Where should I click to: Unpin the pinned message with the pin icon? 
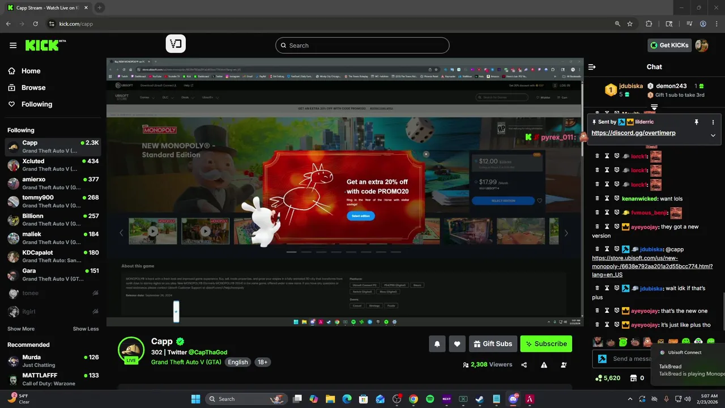click(696, 122)
